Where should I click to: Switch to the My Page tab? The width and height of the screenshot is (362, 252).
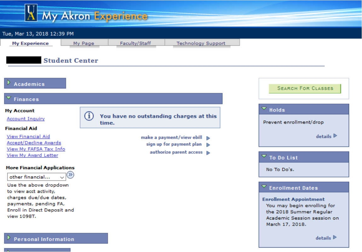(x=84, y=43)
